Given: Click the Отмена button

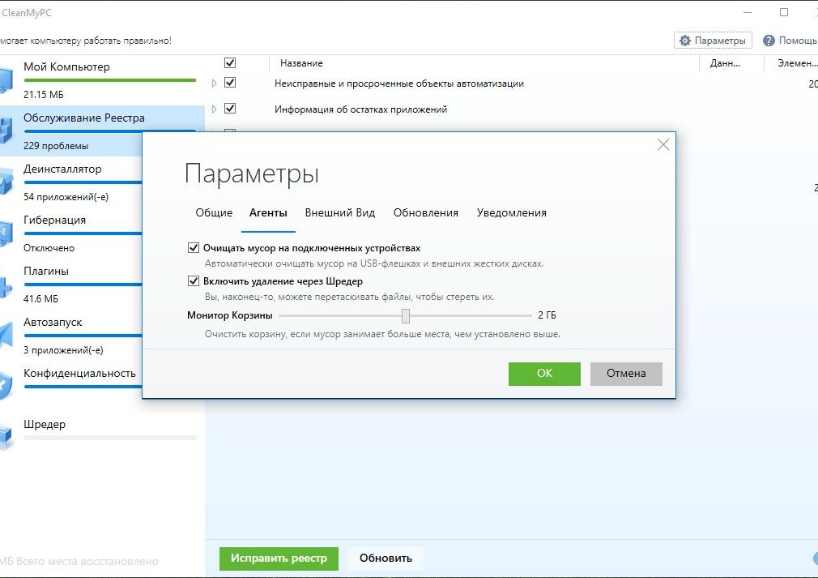Looking at the screenshot, I should coord(626,374).
